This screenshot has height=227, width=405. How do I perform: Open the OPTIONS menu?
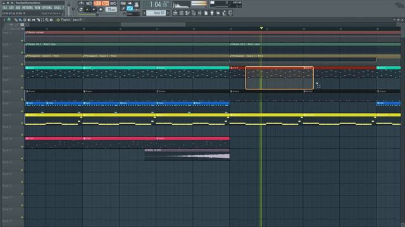click(x=47, y=8)
